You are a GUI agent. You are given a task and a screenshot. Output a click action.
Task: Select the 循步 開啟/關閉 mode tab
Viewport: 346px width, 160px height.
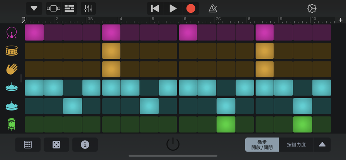click(x=262, y=145)
